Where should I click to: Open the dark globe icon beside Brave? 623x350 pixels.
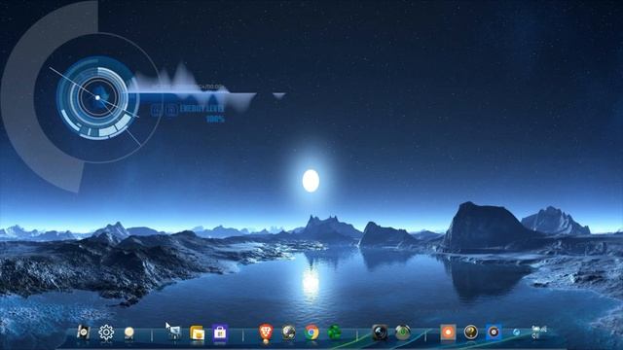pos(289,332)
